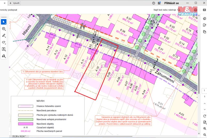Expand the apps grid launcher
207x138 pixels.
tap(160, 3)
